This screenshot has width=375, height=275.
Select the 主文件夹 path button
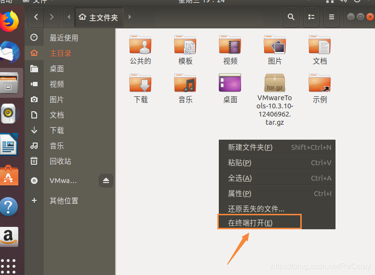(99, 17)
